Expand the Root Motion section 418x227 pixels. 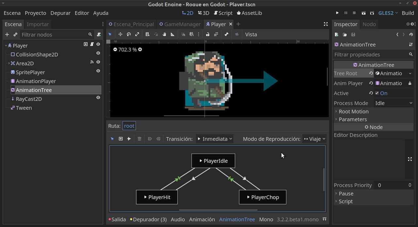(374, 111)
